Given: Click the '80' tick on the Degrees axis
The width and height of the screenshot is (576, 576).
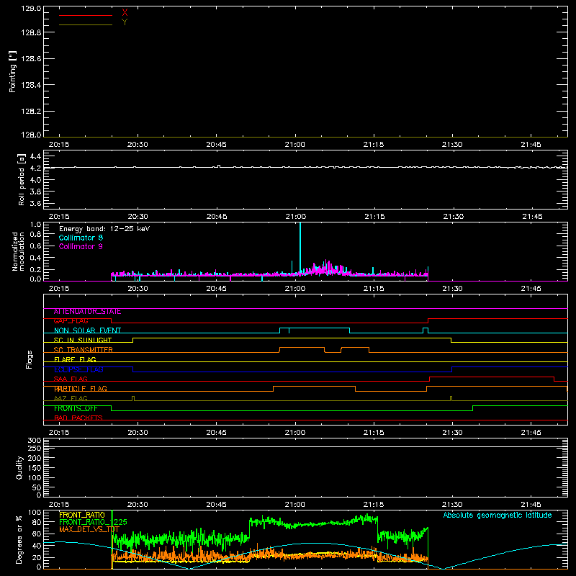Looking at the screenshot, I should (x=37, y=522).
